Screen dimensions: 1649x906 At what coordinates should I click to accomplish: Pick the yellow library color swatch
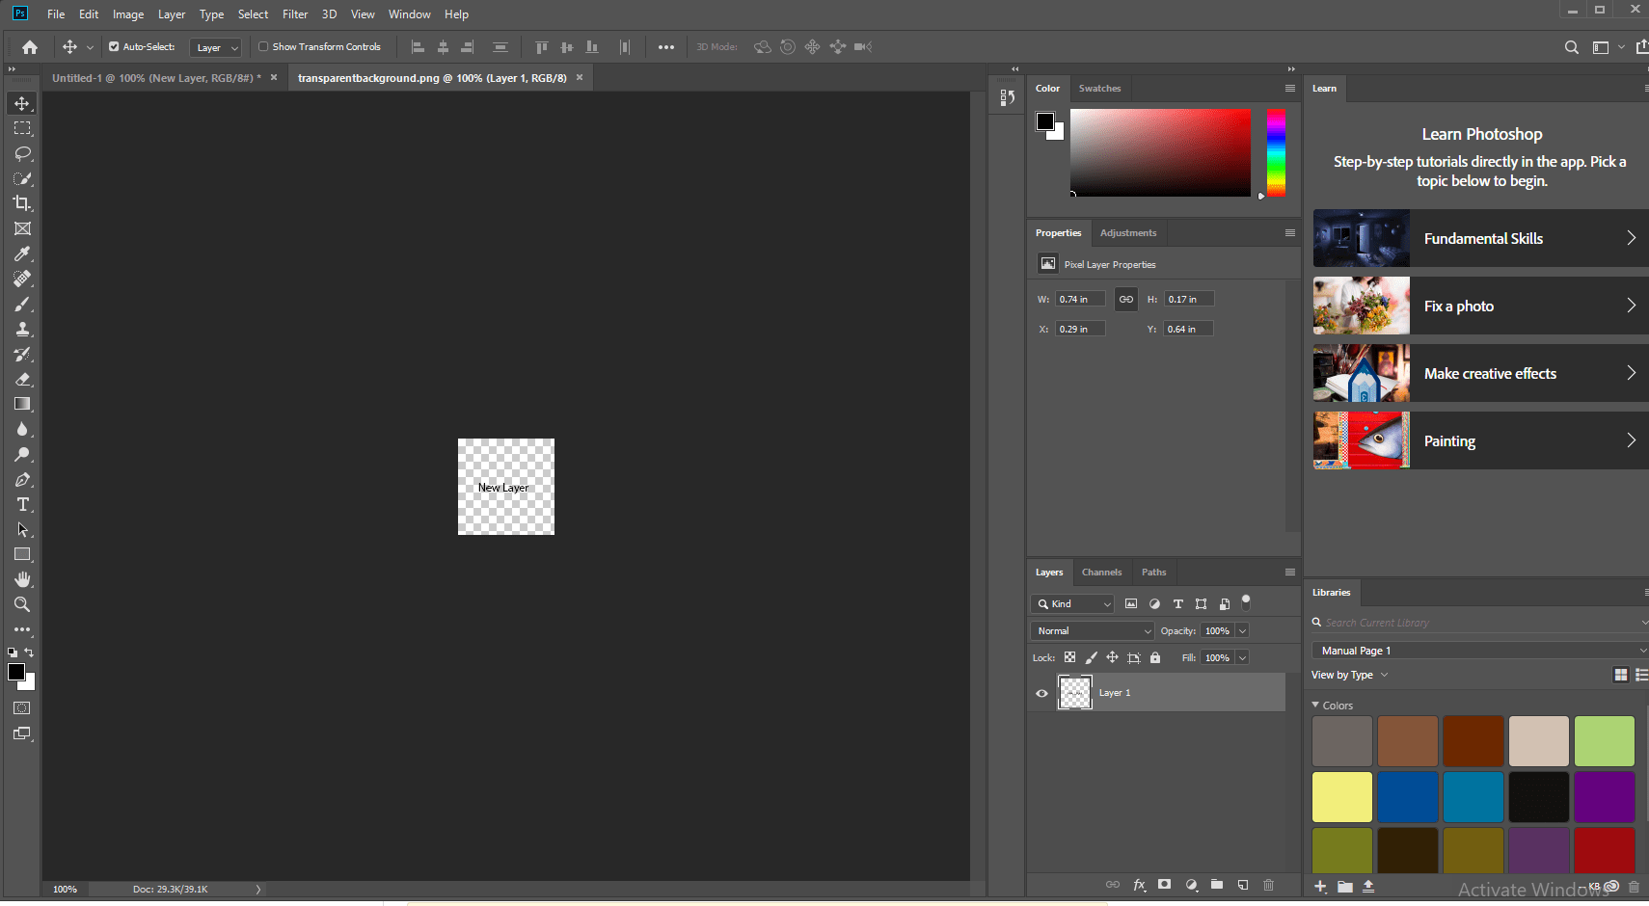coord(1342,797)
